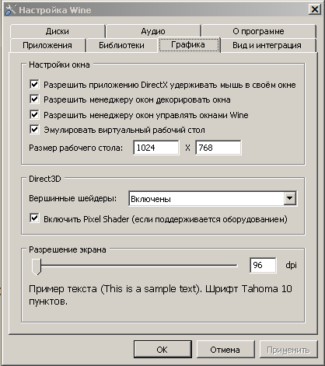This screenshot has height=366, width=325.
Task: Click the Отмена button
Action: [x=225, y=350]
